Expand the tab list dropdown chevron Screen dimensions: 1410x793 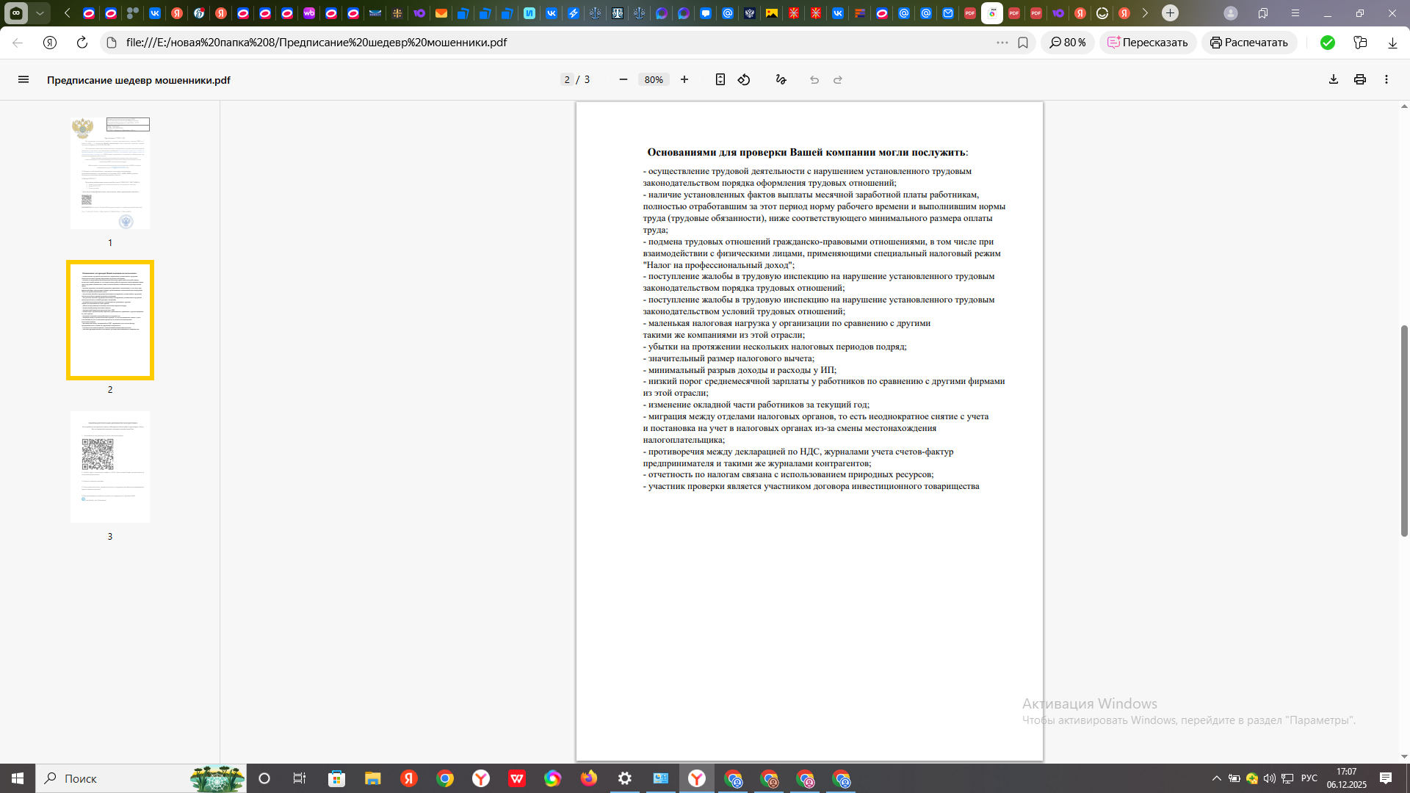40,13
